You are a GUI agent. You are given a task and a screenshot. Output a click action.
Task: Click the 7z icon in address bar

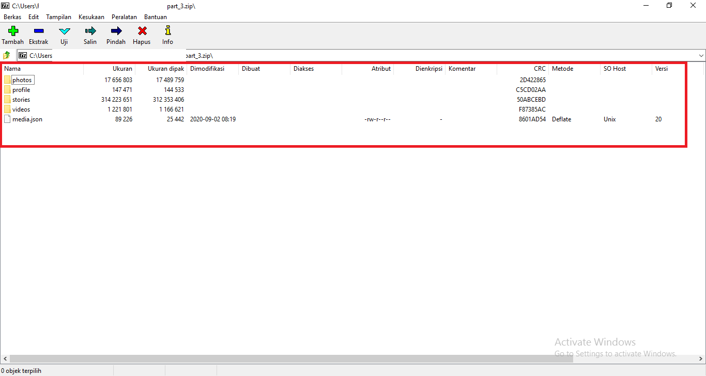click(x=23, y=55)
